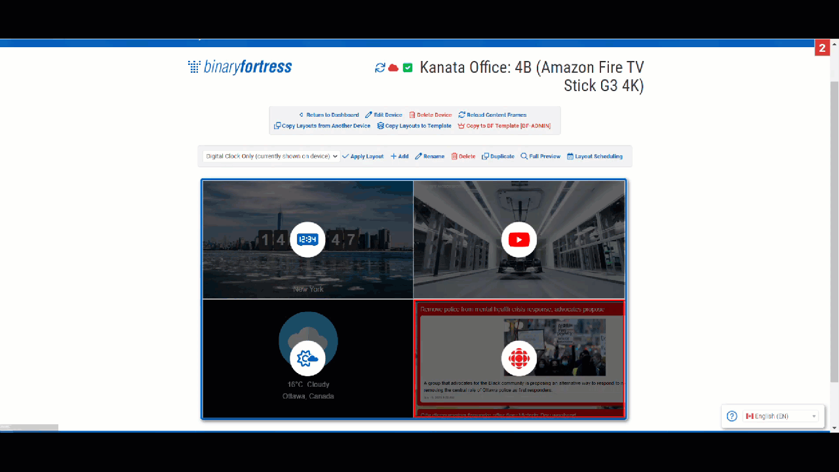The width and height of the screenshot is (839, 472).
Task: Open Full Preview of the layout
Action: (541, 157)
